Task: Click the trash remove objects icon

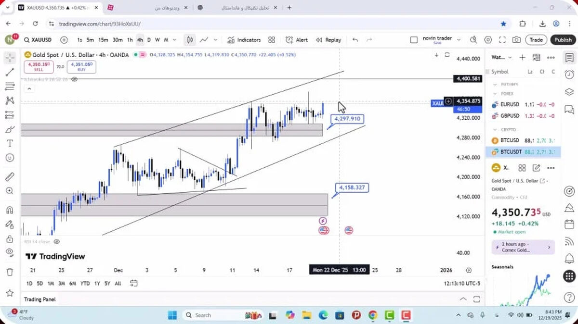Action: coord(10,272)
